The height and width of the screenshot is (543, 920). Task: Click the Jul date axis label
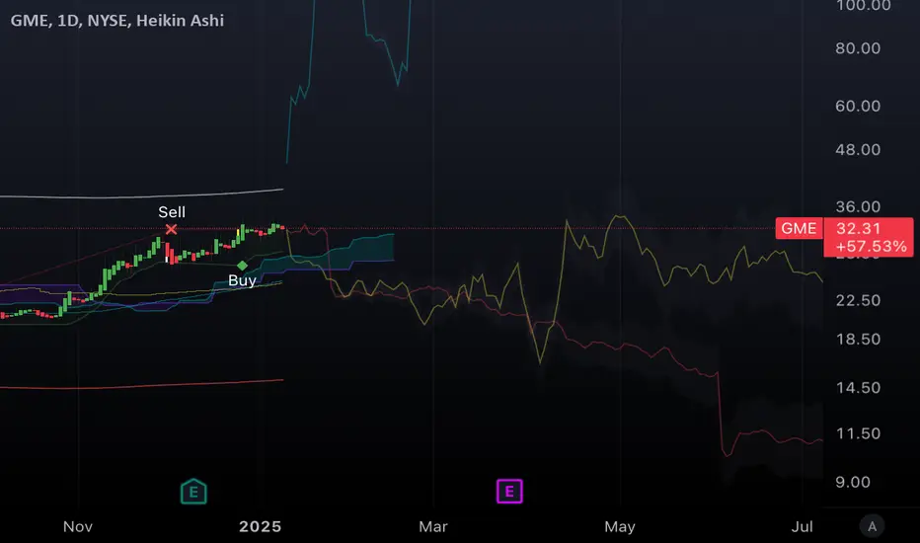pyautogui.click(x=803, y=526)
